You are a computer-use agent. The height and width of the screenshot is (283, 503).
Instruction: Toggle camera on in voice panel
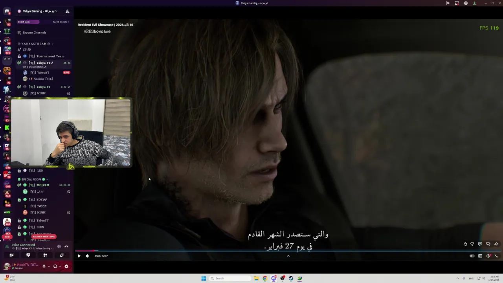[11, 255]
